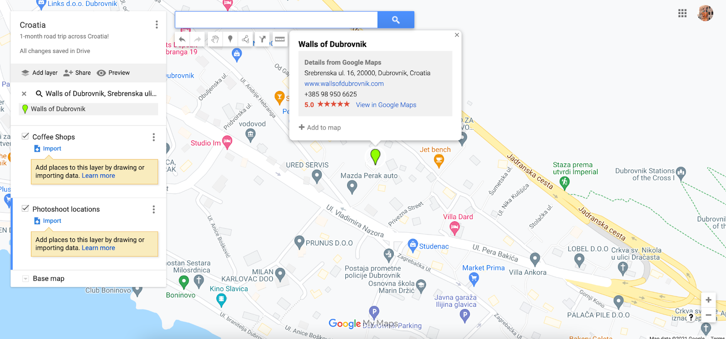Open the Photoshoot locations layer options menu
Image resolution: width=726 pixels, height=339 pixels.
pyautogui.click(x=154, y=209)
